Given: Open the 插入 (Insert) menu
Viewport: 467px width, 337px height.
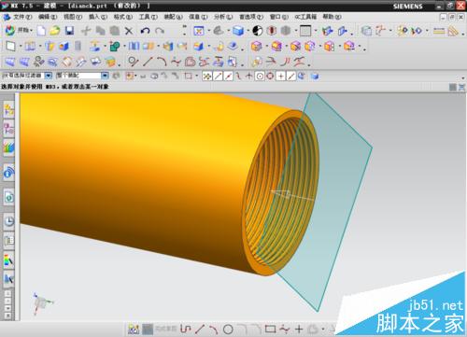Looking at the screenshot, I should (x=98, y=17).
